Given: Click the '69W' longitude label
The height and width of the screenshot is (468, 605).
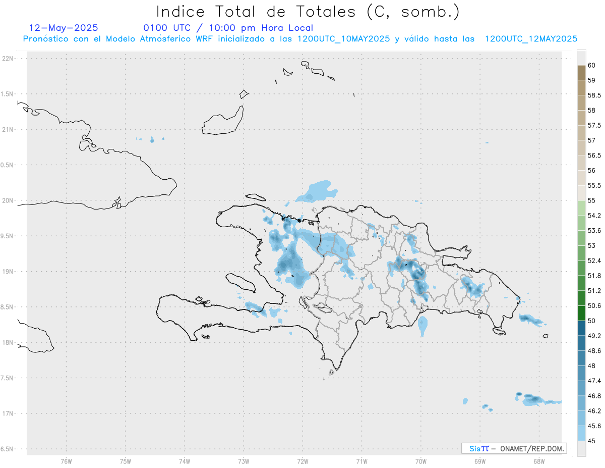Looking at the screenshot, I should pos(480,462).
